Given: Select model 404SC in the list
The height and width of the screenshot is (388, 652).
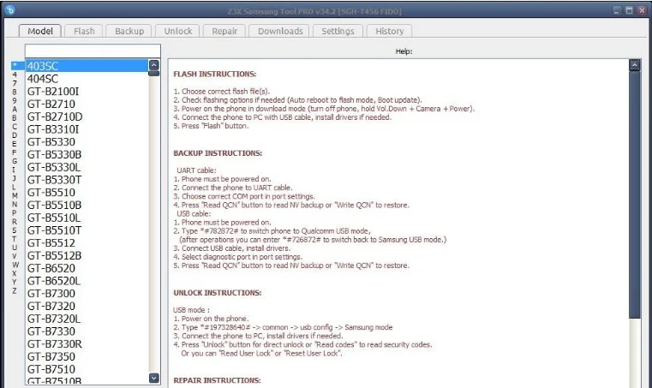Looking at the screenshot, I should [x=87, y=79].
